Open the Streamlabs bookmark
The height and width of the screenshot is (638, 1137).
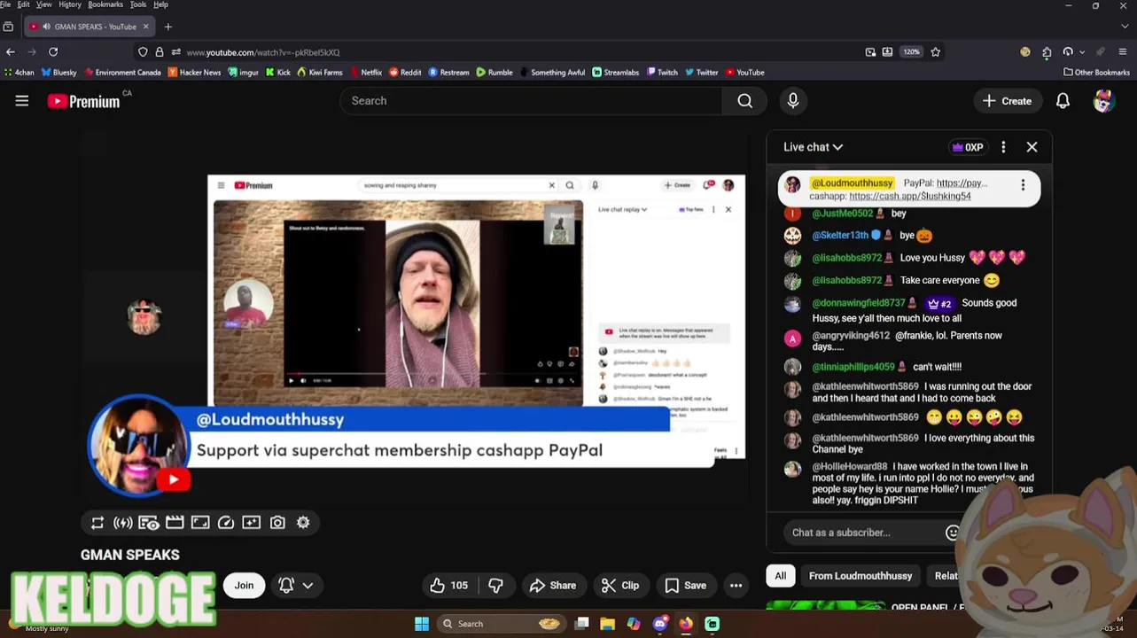(x=616, y=73)
